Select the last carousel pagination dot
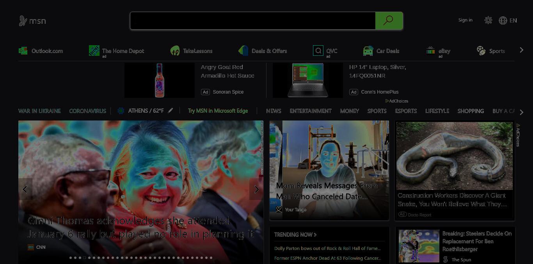Screen dimensions: 533x264 pos(211,258)
